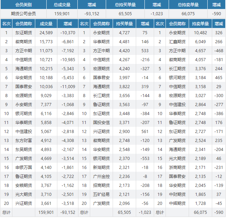Select 东吴期货 in the volume ranking
The height and width of the screenshot is (218, 226).
[x=23, y=149]
